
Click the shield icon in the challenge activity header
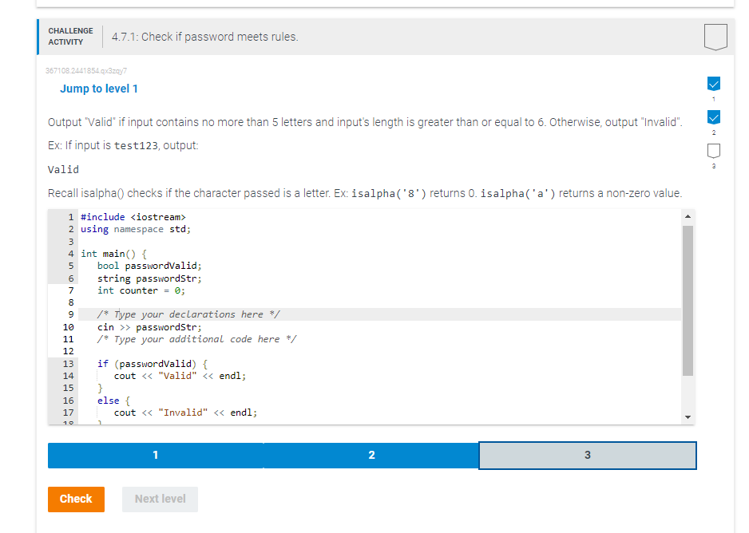[715, 37]
